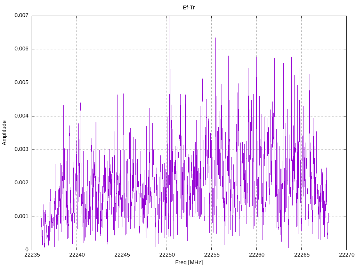Click x-axis tick label 22245
Image resolution: width=356 pixels, height=267 pixels.
[122, 255]
